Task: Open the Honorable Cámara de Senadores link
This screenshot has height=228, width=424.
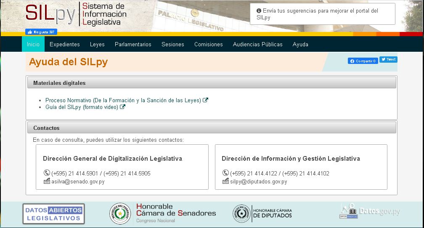Action: [176, 213]
